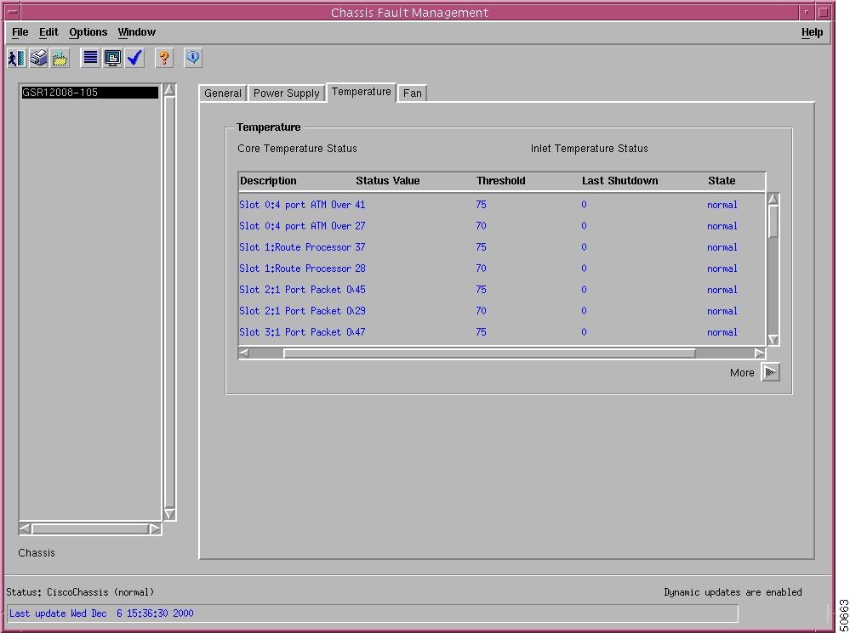Viewport: 850px width, 633px height.
Task: Switch to the Power Supply tab
Action: click(286, 93)
